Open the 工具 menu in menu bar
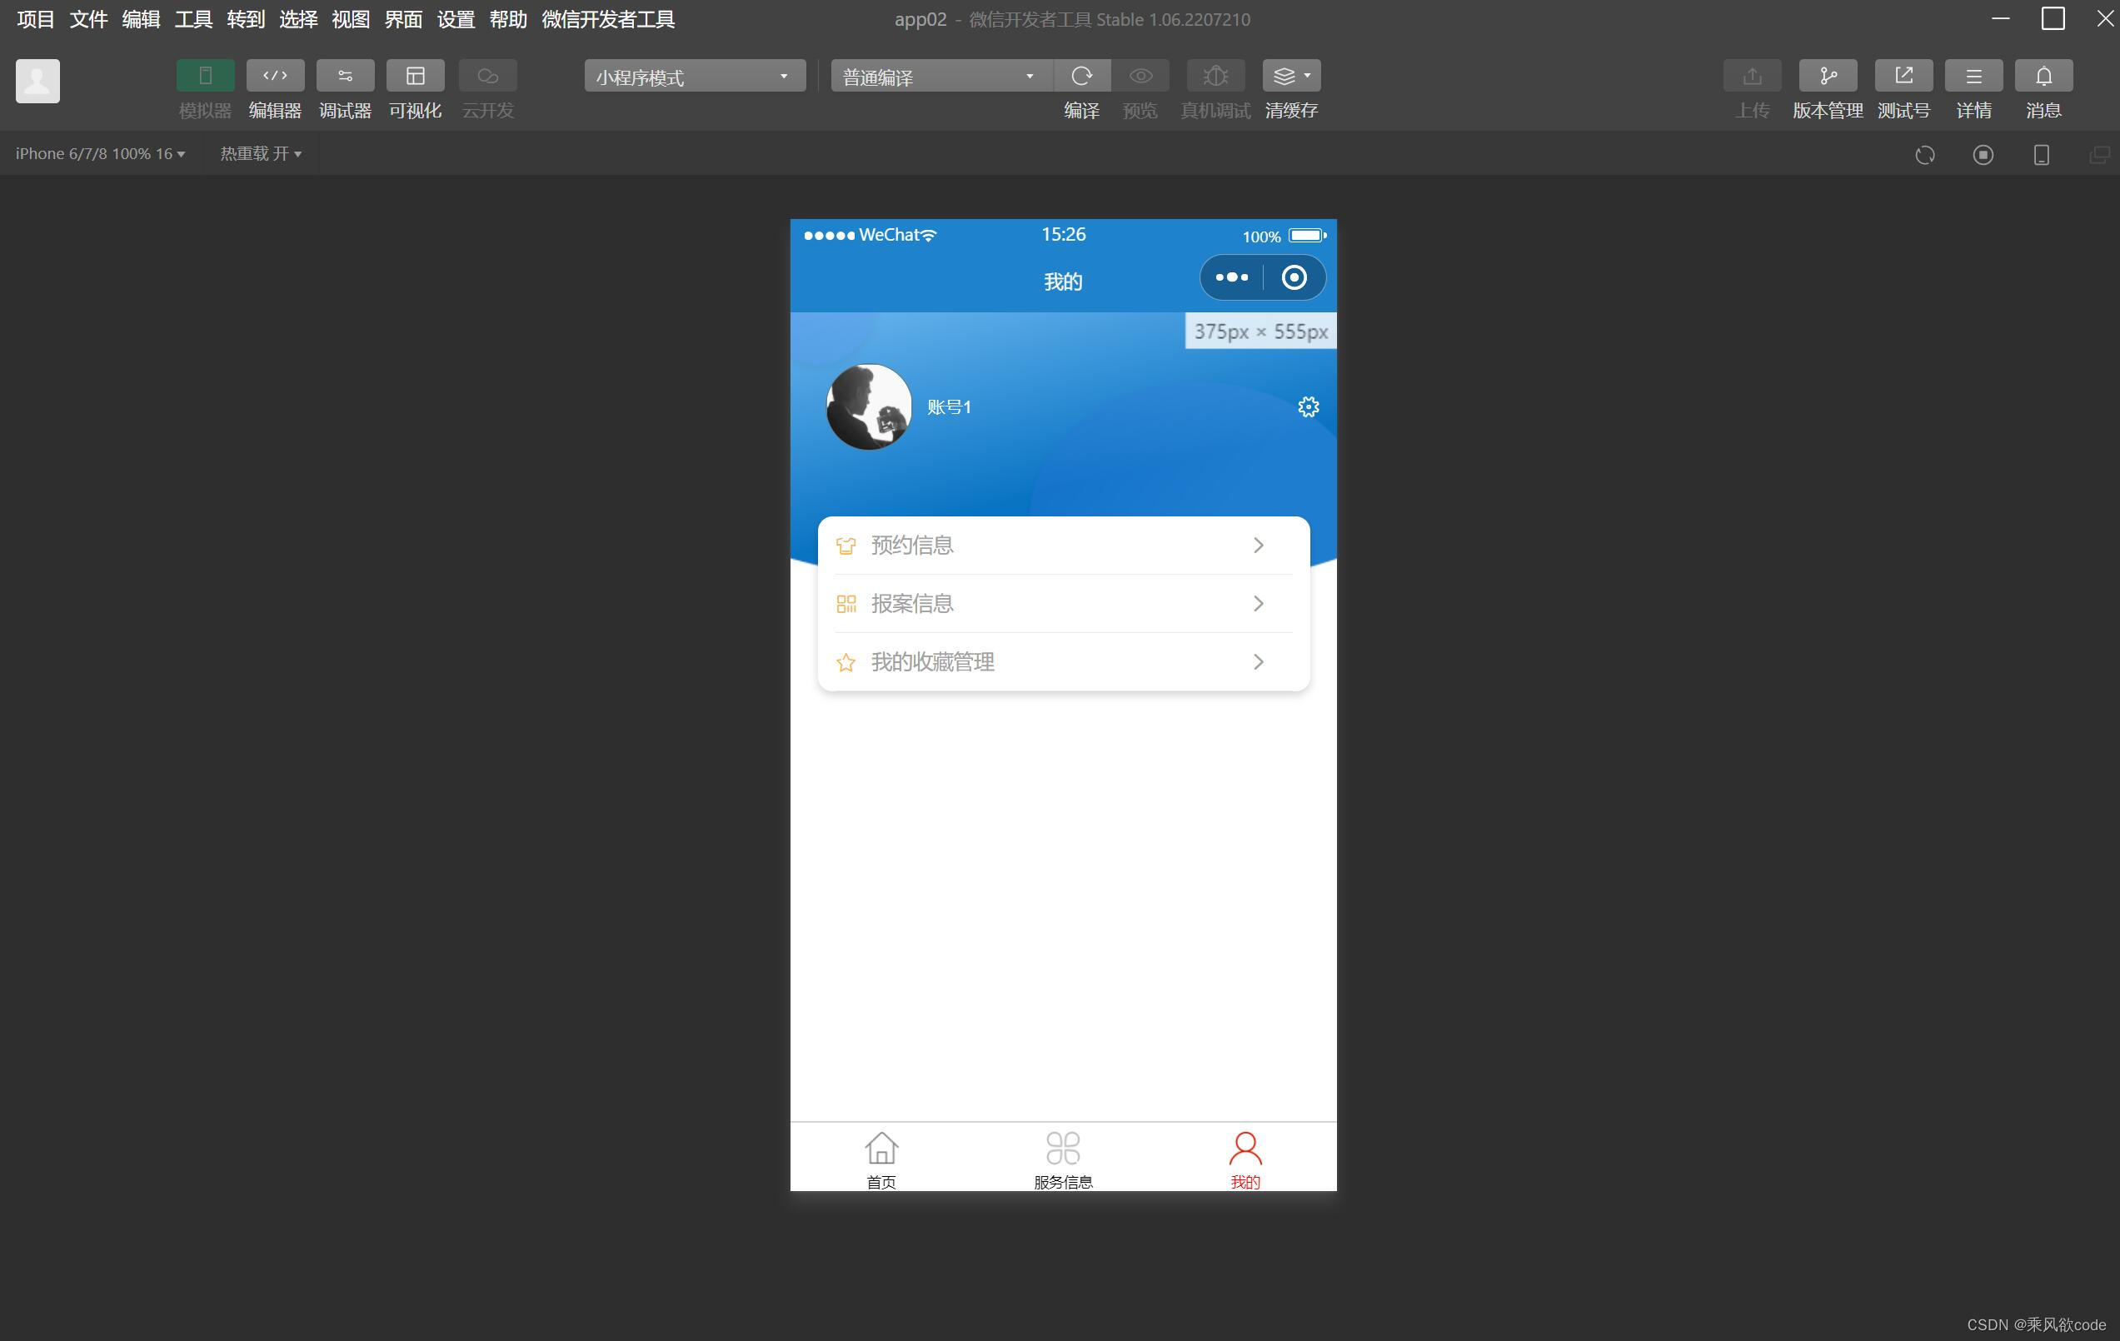The image size is (2120, 1341). pos(192,19)
